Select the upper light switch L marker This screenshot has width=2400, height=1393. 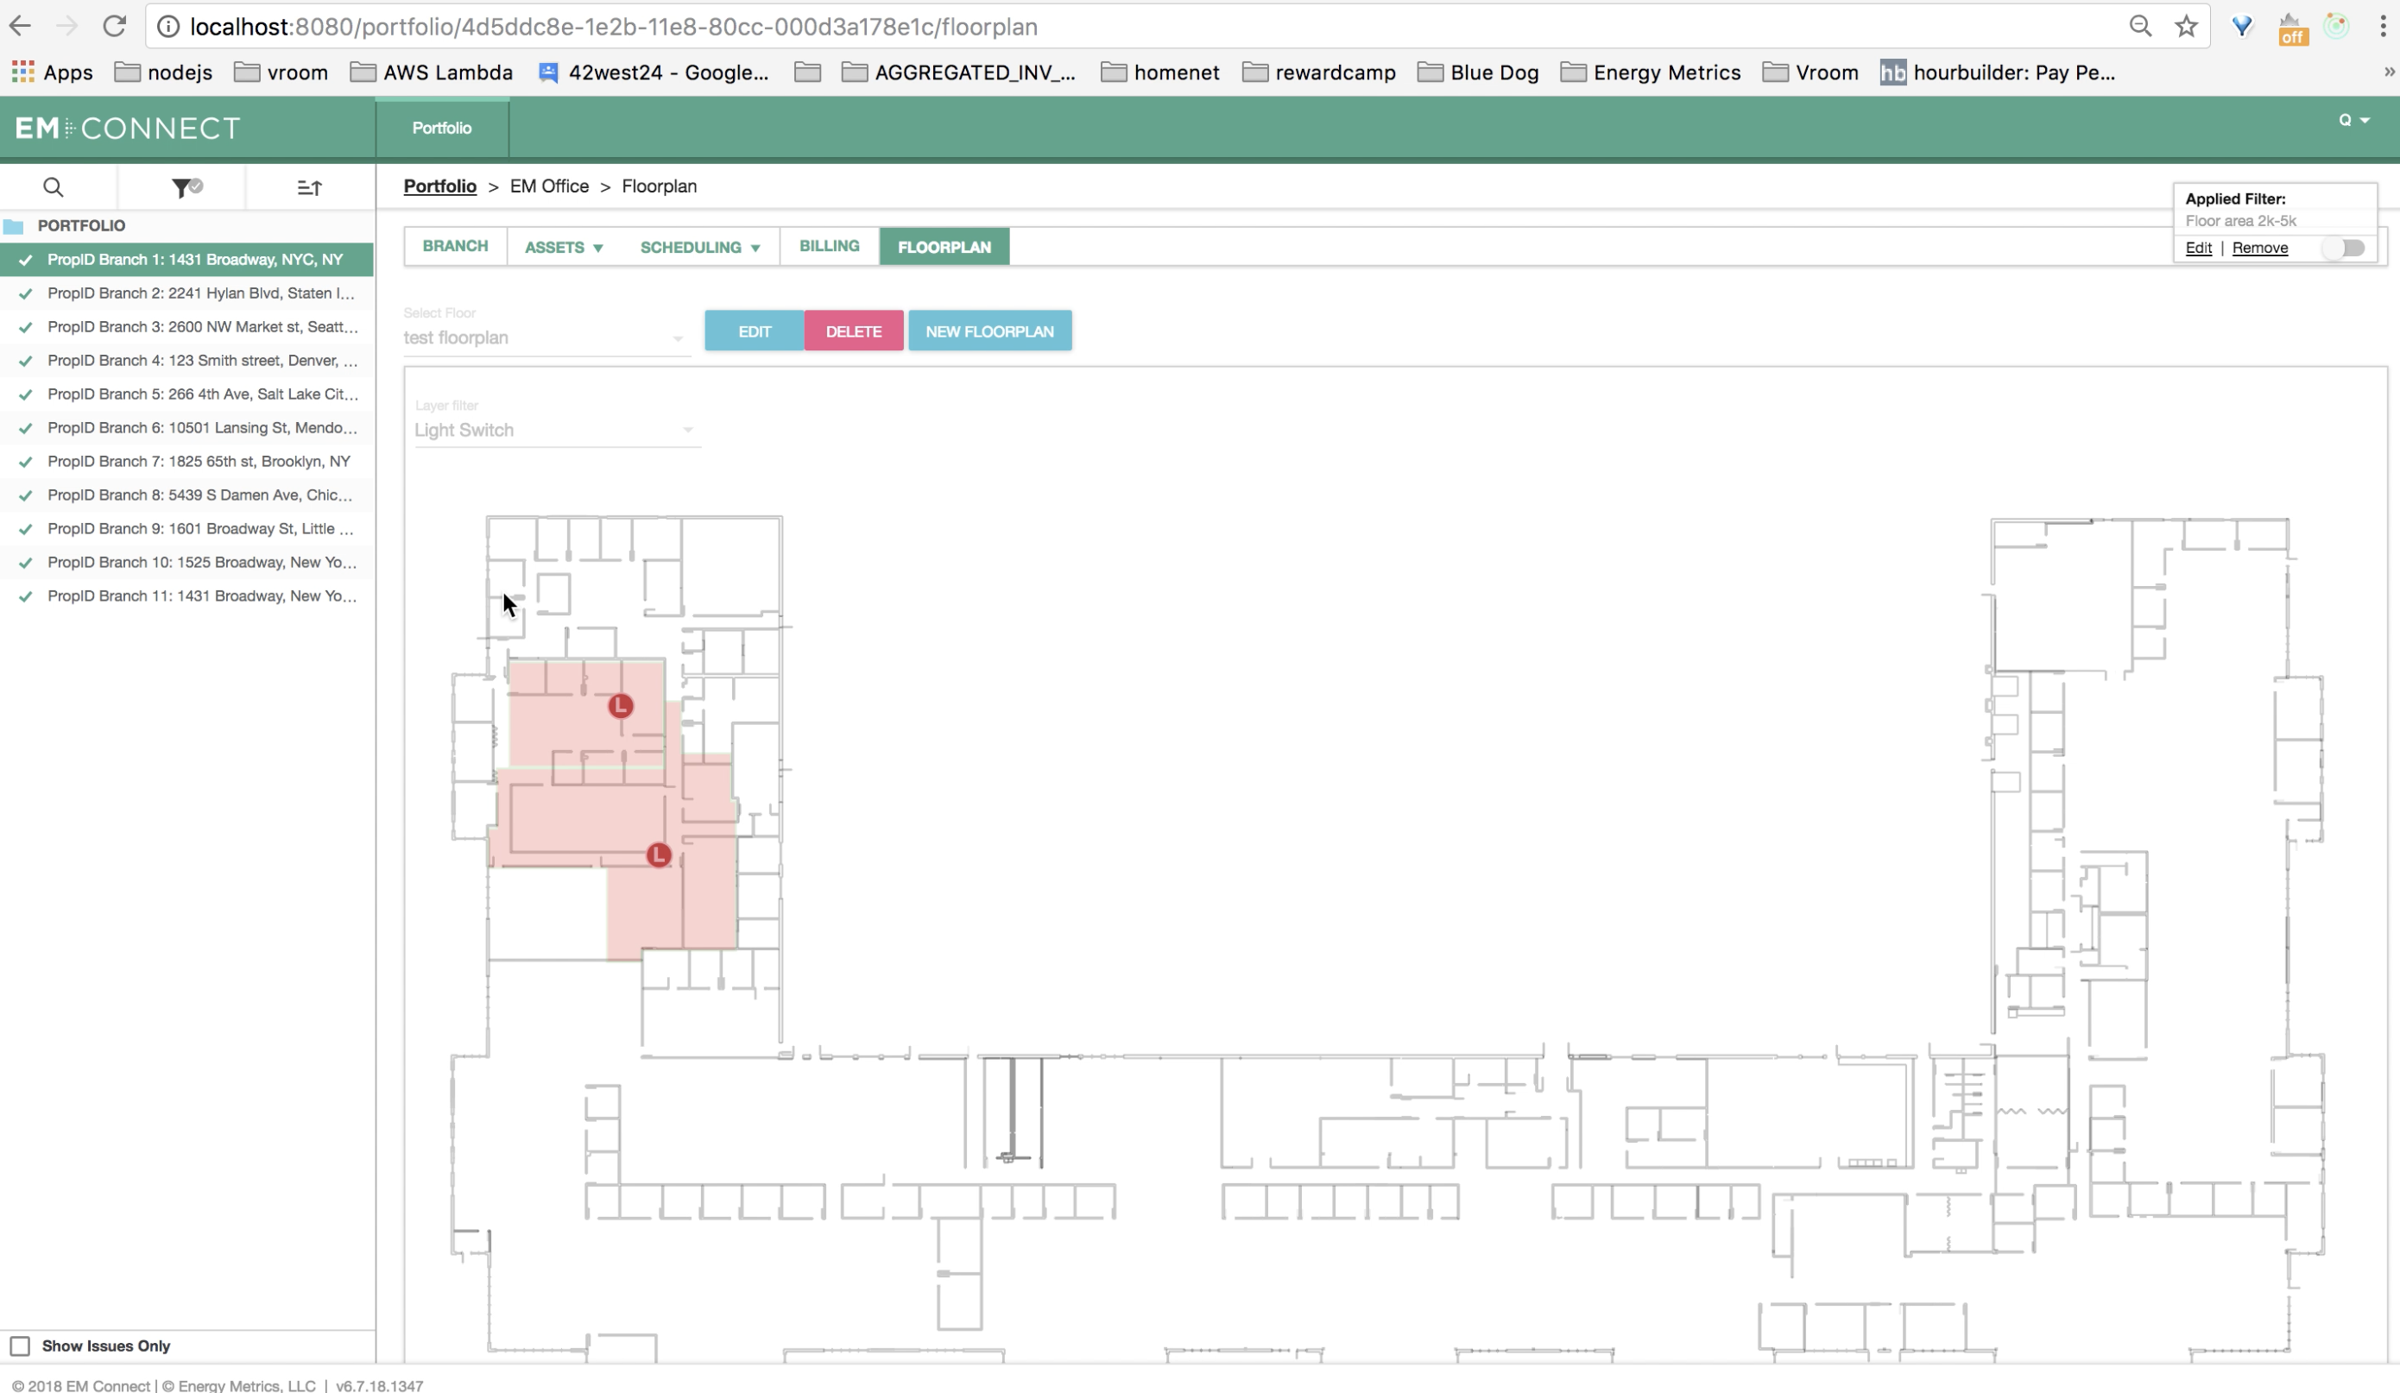pyautogui.click(x=621, y=705)
